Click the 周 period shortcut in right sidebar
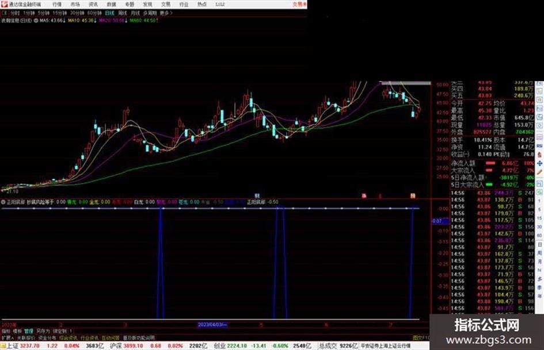Image resolution: width=544 pixels, height=350 pixels. point(539,253)
